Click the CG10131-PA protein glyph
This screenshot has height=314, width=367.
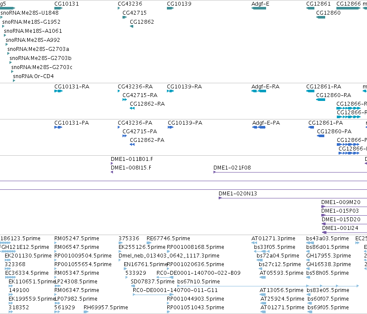(x=58, y=127)
